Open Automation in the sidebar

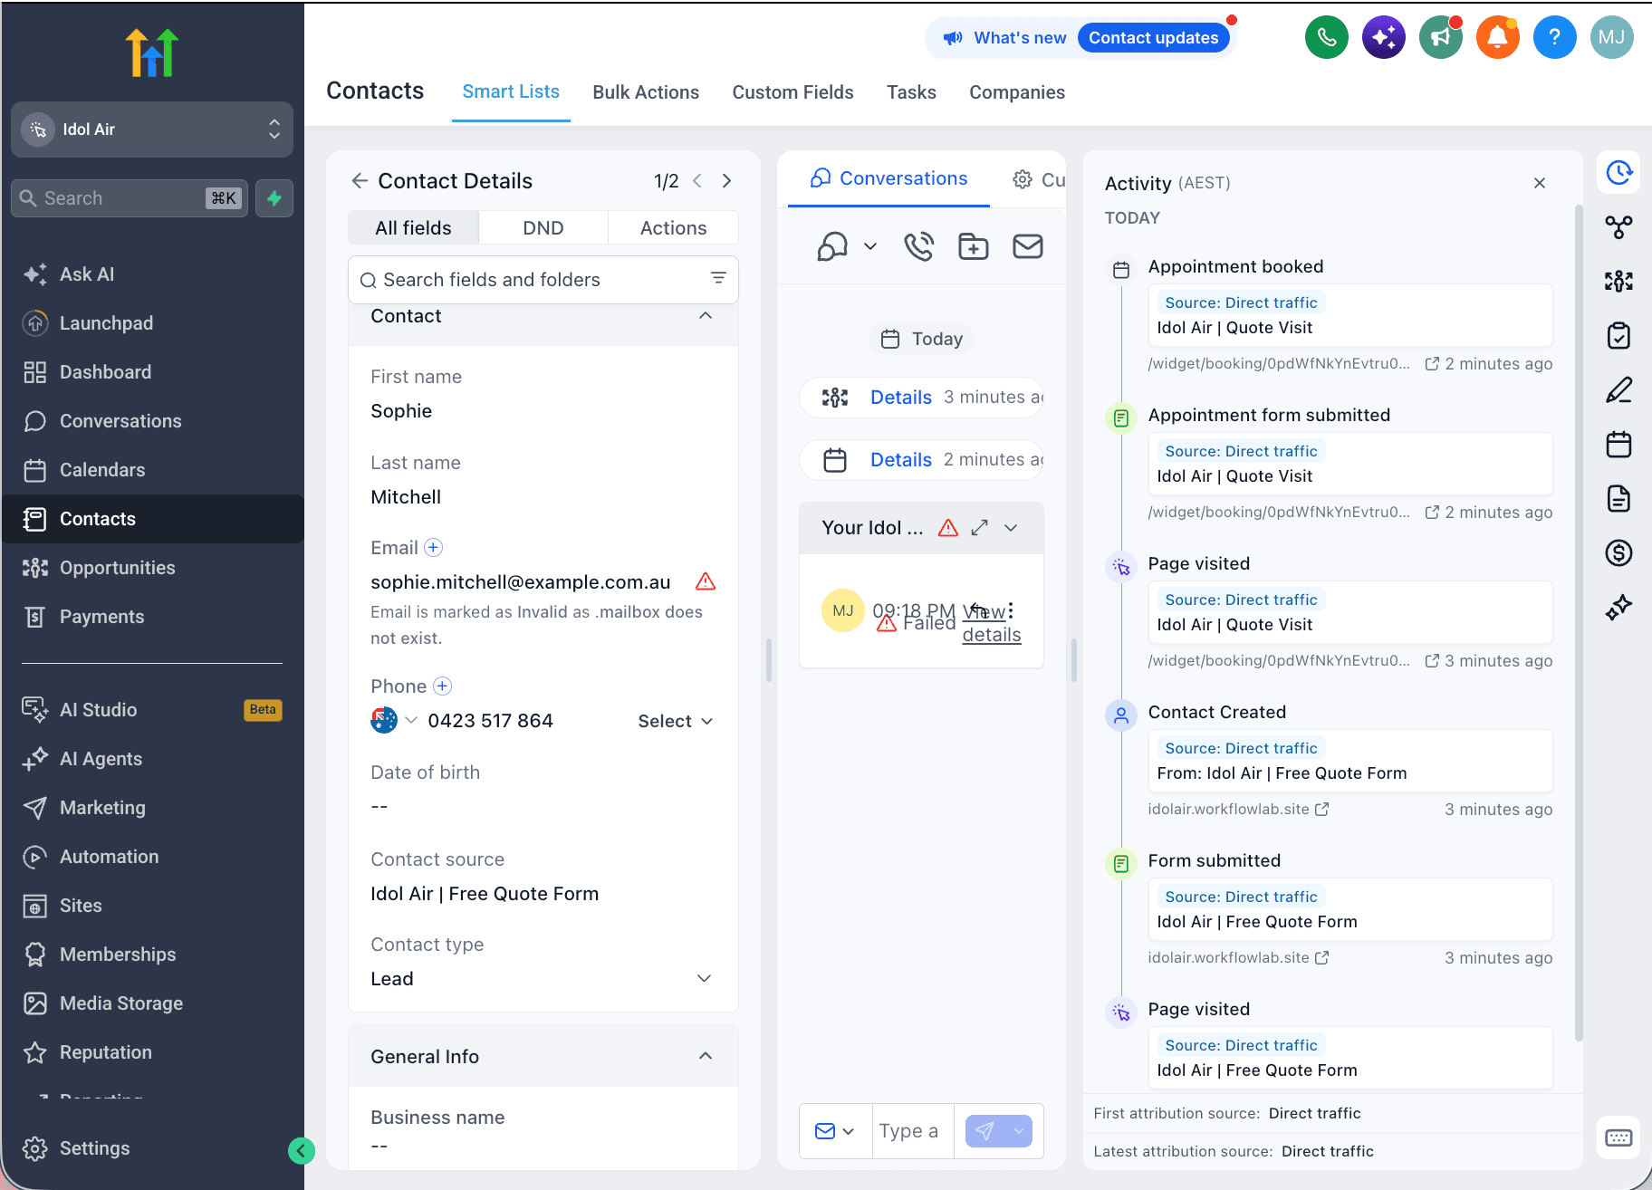[152, 857]
